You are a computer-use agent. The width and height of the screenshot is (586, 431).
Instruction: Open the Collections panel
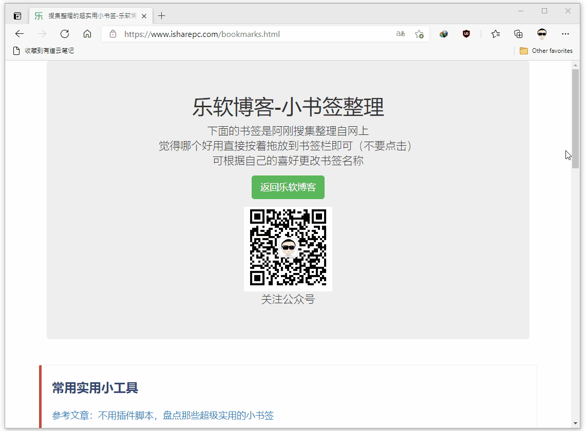click(518, 34)
